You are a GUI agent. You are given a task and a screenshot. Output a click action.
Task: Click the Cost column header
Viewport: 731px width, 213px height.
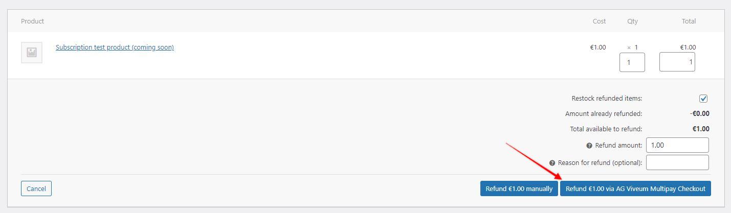pos(599,21)
